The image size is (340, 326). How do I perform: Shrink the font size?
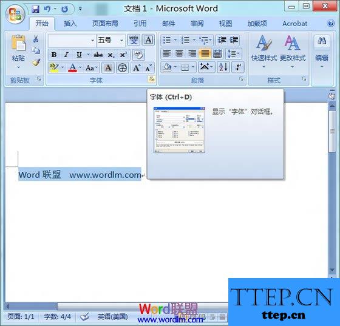pyautogui.click(x=149, y=68)
